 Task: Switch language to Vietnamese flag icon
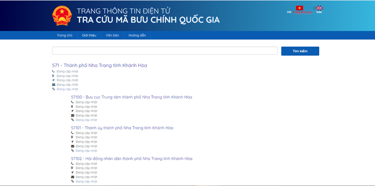pos(299,8)
